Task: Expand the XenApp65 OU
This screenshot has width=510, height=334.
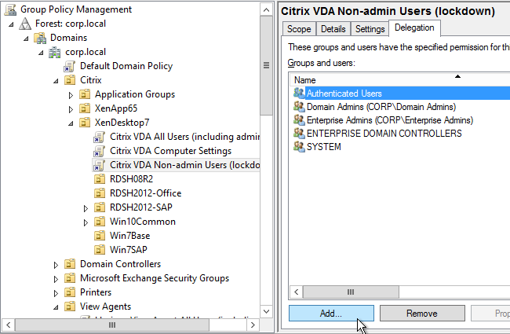Action: [71, 109]
